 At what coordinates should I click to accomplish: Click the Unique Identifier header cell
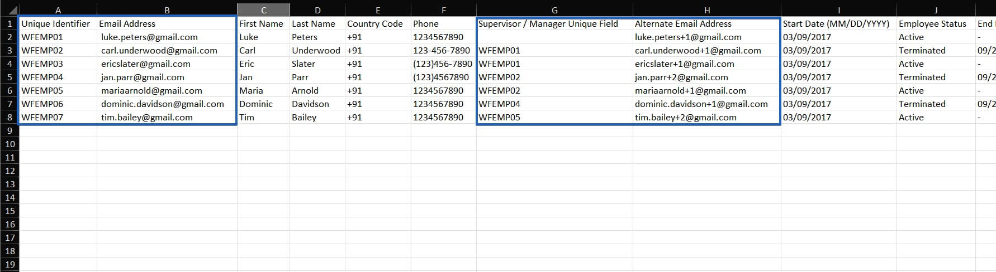(x=56, y=23)
